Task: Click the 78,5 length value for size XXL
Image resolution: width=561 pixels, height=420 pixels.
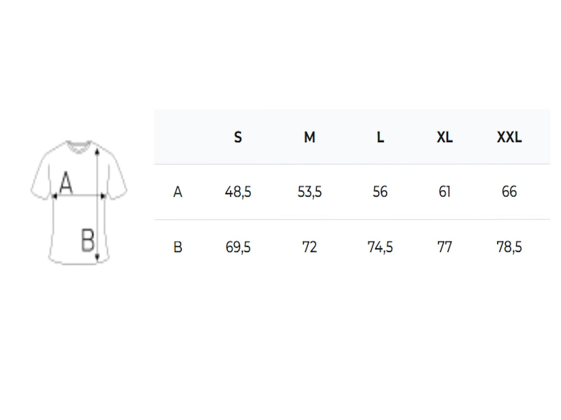Action: coord(509,247)
